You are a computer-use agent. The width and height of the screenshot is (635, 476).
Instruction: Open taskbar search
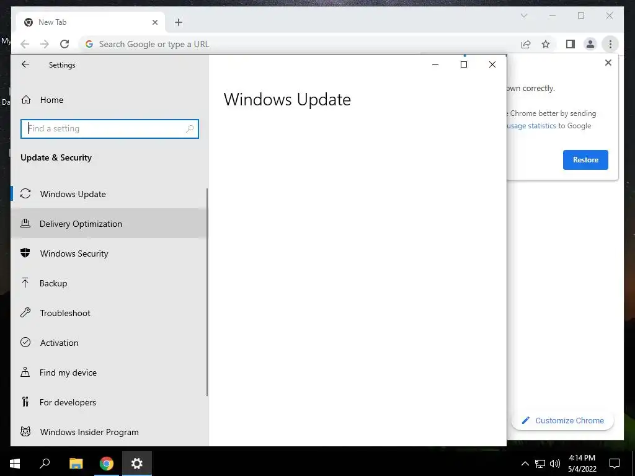pyautogui.click(x=45, y=463)
